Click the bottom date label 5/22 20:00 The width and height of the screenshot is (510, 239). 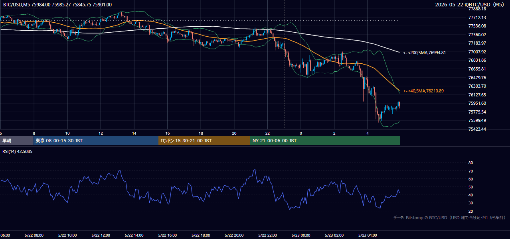[234, 235]
